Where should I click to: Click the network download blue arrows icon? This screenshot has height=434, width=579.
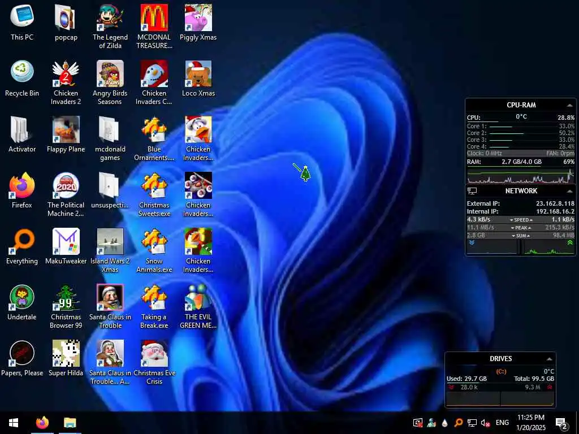click(x=472, y=243)
